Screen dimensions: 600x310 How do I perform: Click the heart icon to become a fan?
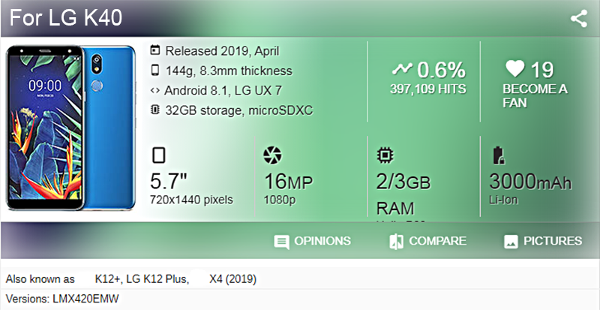pos(514,69)
